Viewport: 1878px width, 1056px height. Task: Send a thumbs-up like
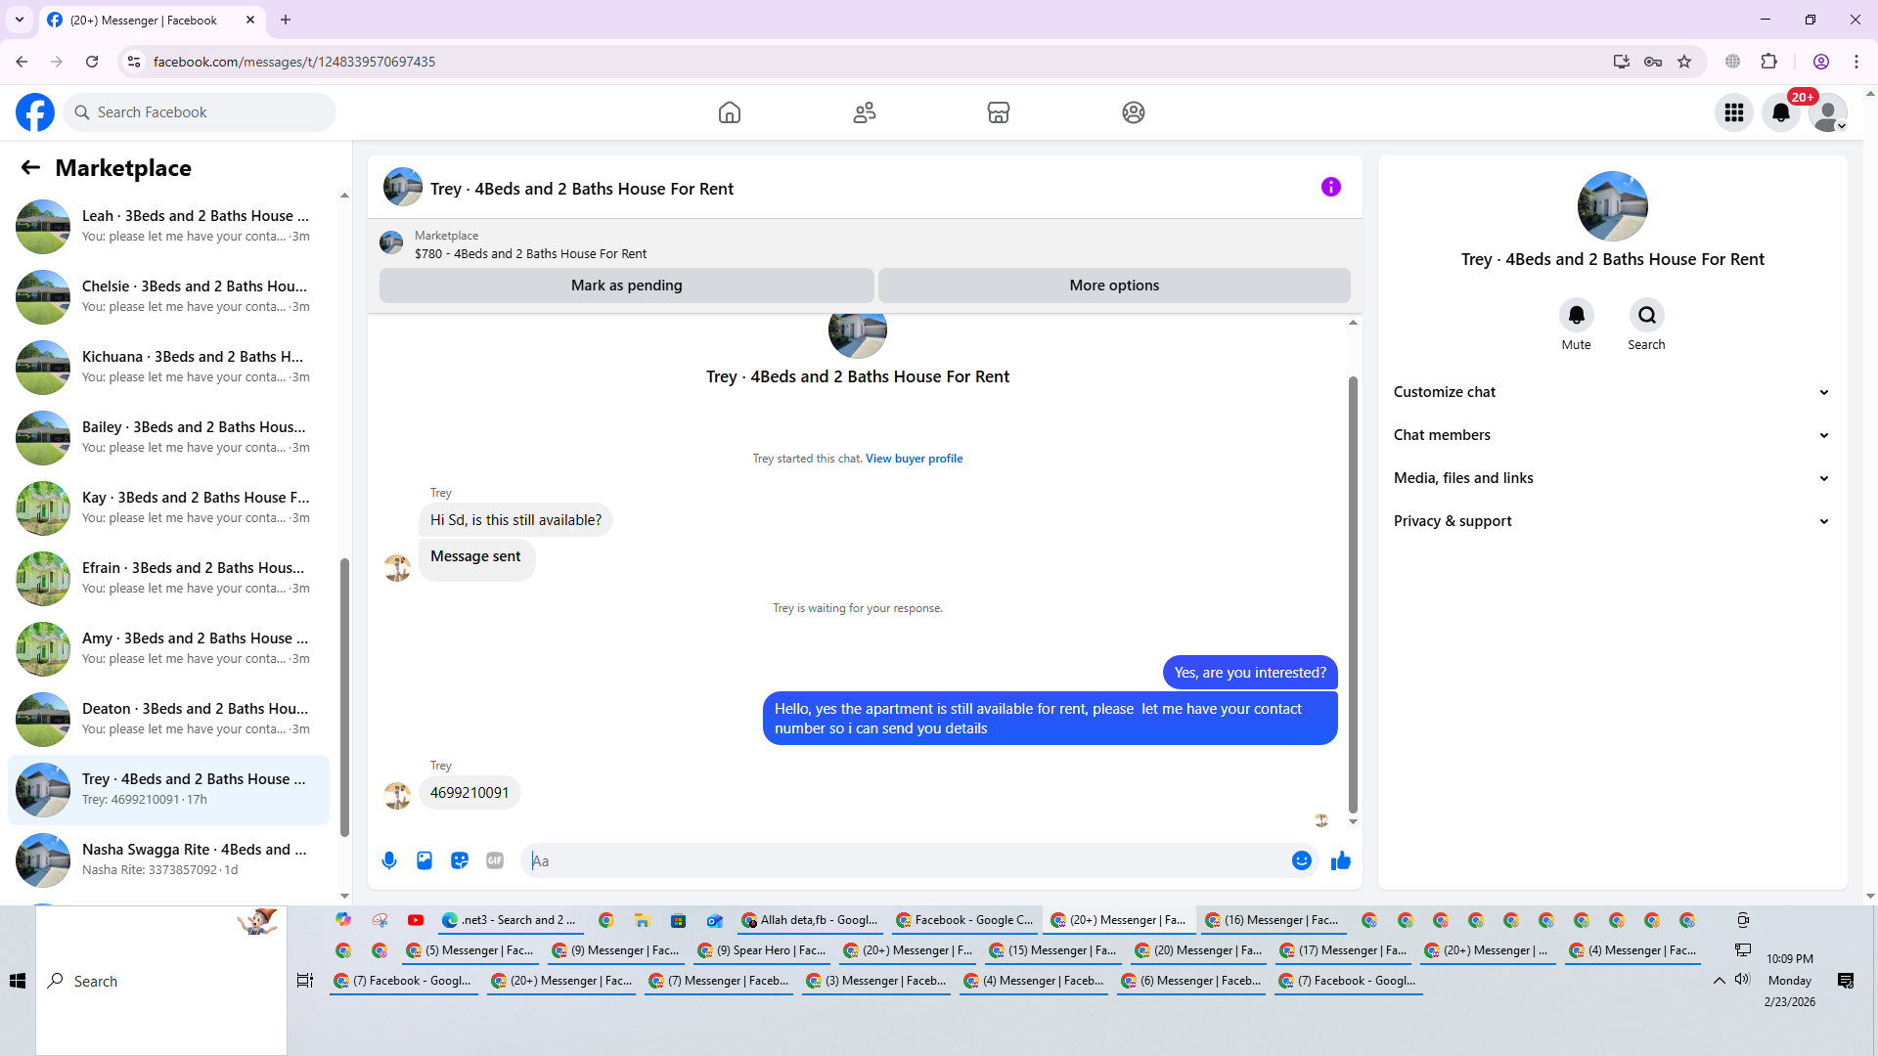click(x=1341, y=860)
